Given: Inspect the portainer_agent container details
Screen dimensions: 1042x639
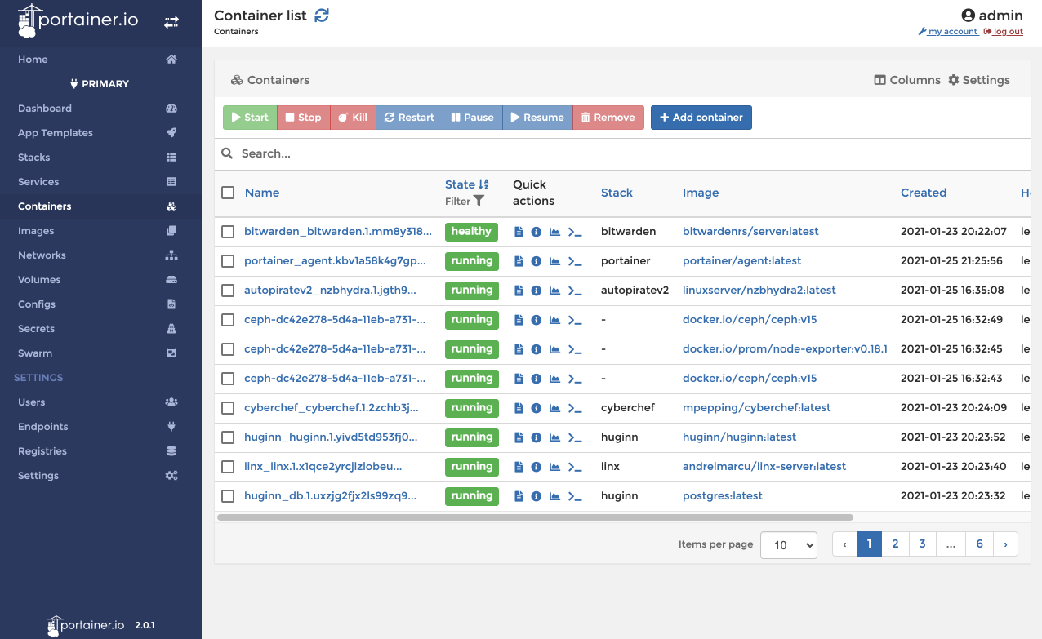Looking at the screenshot, I should point(537,261).
